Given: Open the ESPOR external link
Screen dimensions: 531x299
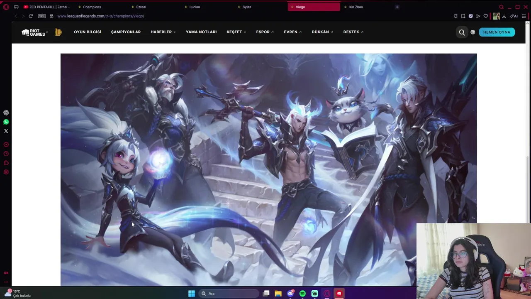Looking at the screenshot, I should 265,32.
